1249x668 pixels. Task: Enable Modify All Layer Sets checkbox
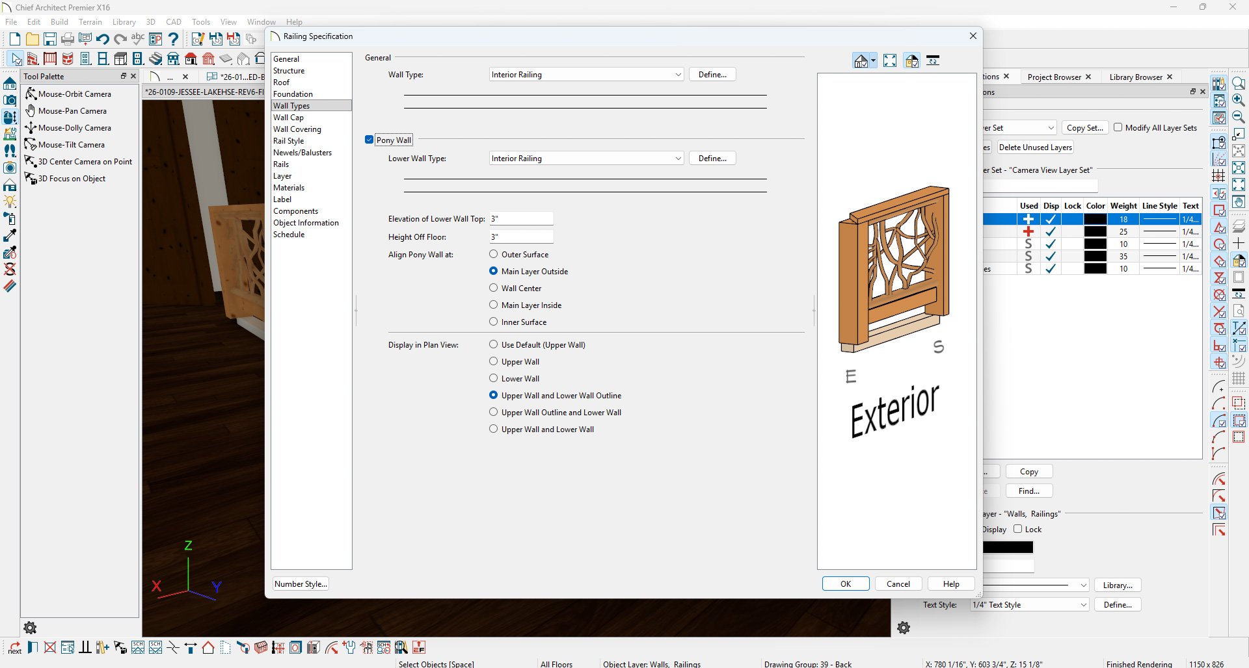coord(1118,127)
